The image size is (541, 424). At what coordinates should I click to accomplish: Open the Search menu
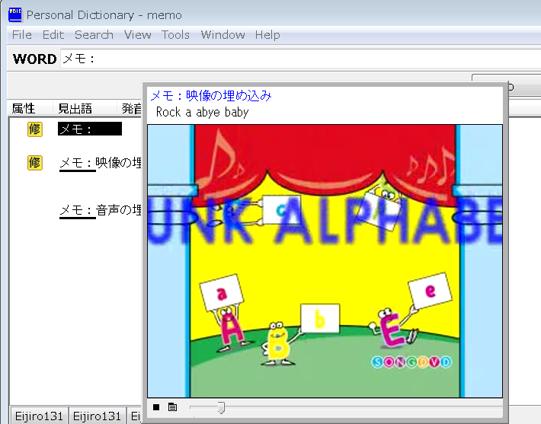94,35
